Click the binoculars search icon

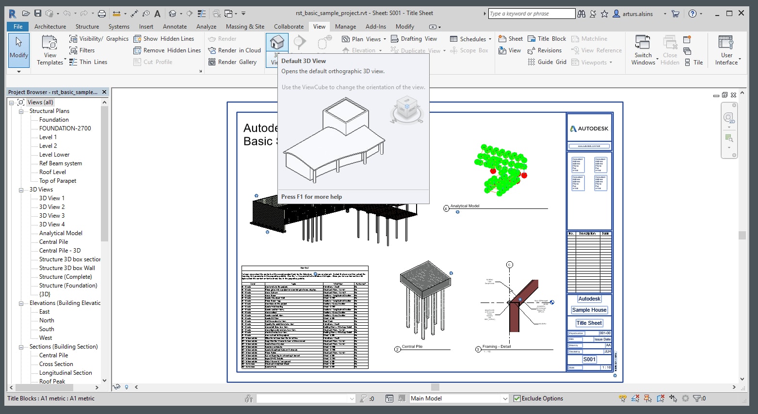click(581, 14)
